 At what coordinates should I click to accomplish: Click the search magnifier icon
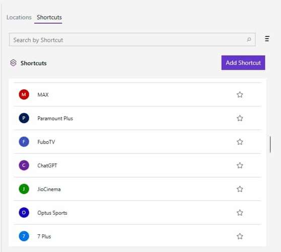[249, 39]
